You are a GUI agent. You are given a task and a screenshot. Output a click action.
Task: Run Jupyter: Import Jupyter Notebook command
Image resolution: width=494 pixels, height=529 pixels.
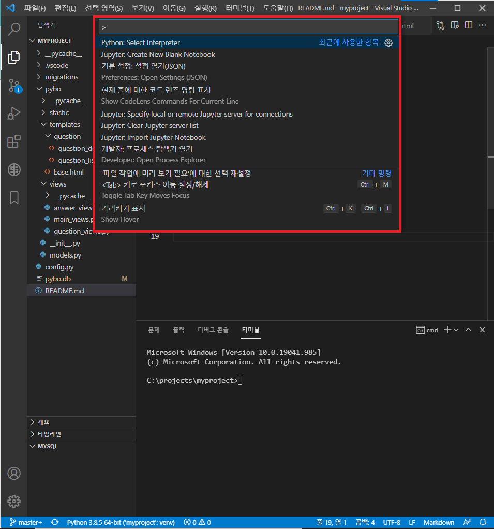tap(247, 138)
